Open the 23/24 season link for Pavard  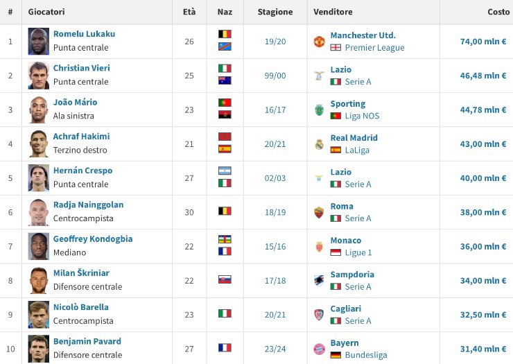pos(275,349)
